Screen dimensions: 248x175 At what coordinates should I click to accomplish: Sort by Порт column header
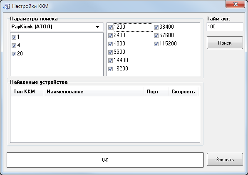pyautogui.click(x=156, y=92)
